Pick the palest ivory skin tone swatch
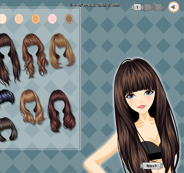Image resolution: width=184 pixels, height=173 pixels. point(2,19)
